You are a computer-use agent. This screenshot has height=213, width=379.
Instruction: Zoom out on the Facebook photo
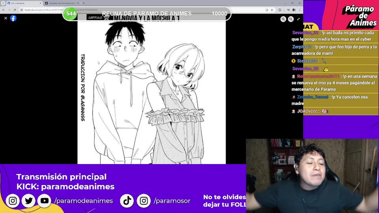pos(291,19)
